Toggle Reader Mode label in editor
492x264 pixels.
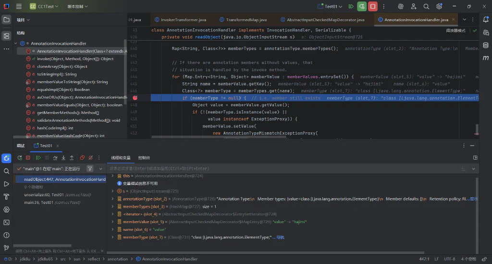(455, 30)
